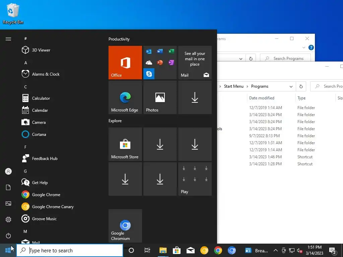This screenshot has width=343, height=257.
Task: Click Start Menu in the address breadcrumb
Action: click(x=233, y=86)
